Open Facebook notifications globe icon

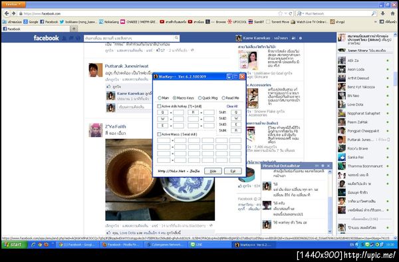click(78, 38)
